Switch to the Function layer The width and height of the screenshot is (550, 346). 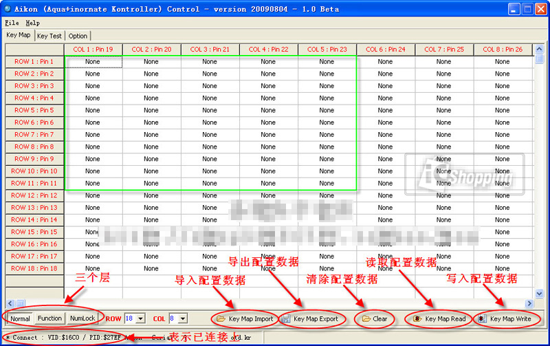49,318
